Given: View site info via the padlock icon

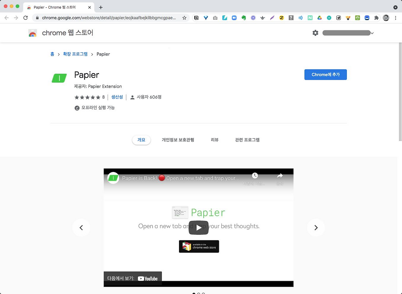Looking at the screenshot, I should click(37, 18).
